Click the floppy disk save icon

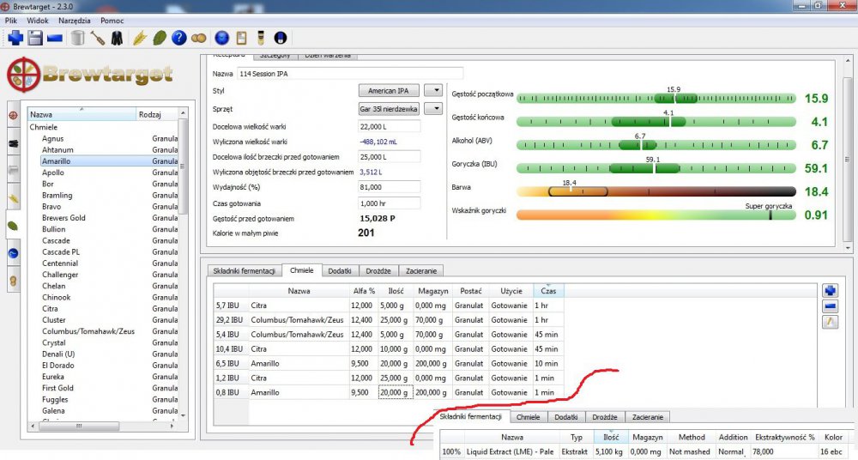[35, 38]
